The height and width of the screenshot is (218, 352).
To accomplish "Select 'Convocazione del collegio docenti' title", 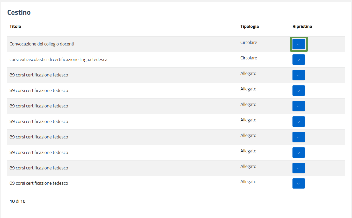I will pos(42,44).
